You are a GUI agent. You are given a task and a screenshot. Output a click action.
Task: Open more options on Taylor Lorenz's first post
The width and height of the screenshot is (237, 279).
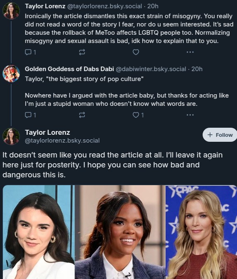pos(190,52)
